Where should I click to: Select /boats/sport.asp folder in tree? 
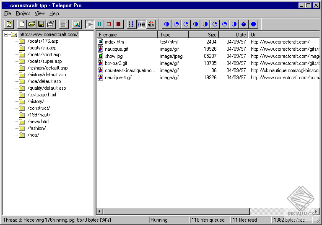tap(44, 54)
